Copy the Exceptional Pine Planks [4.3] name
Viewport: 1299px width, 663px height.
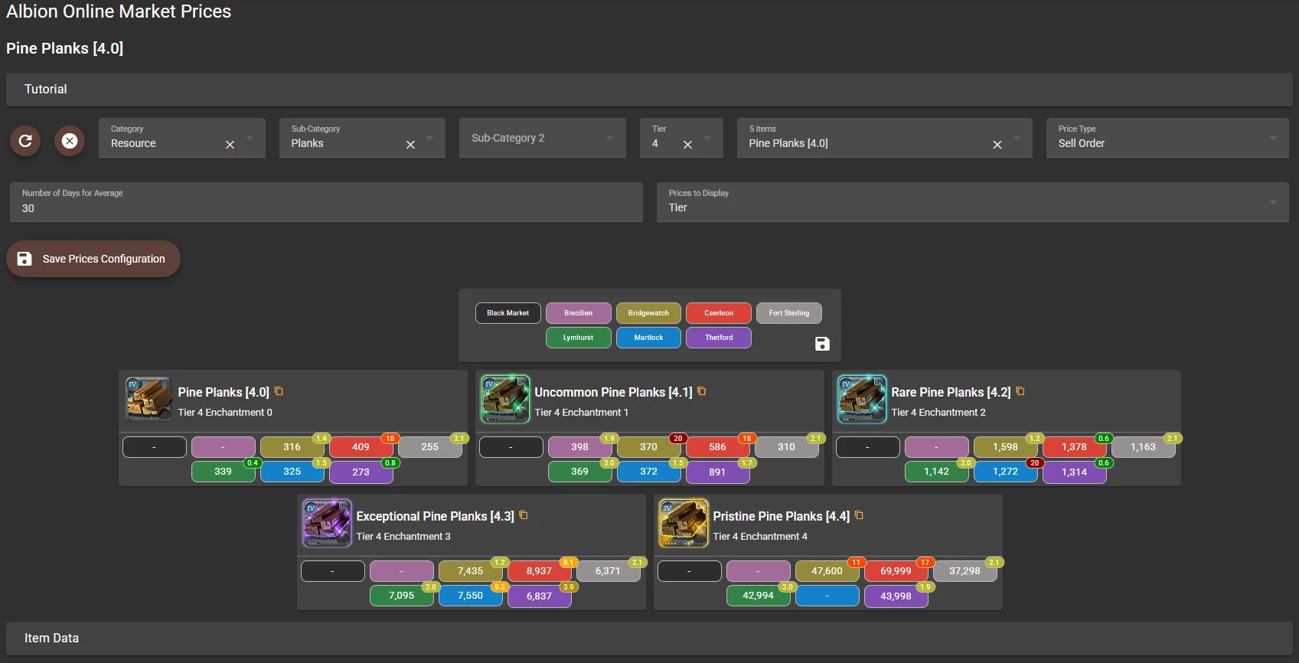point(524,515)
